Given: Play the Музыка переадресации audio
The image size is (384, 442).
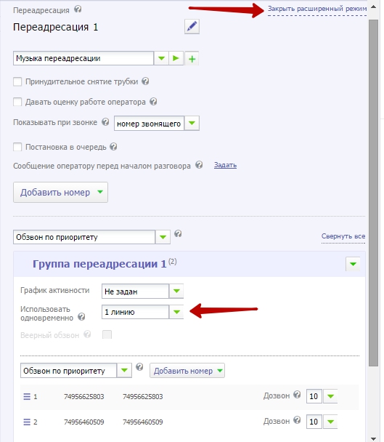Looking at the screenshot, I should [x=176, y=58].
